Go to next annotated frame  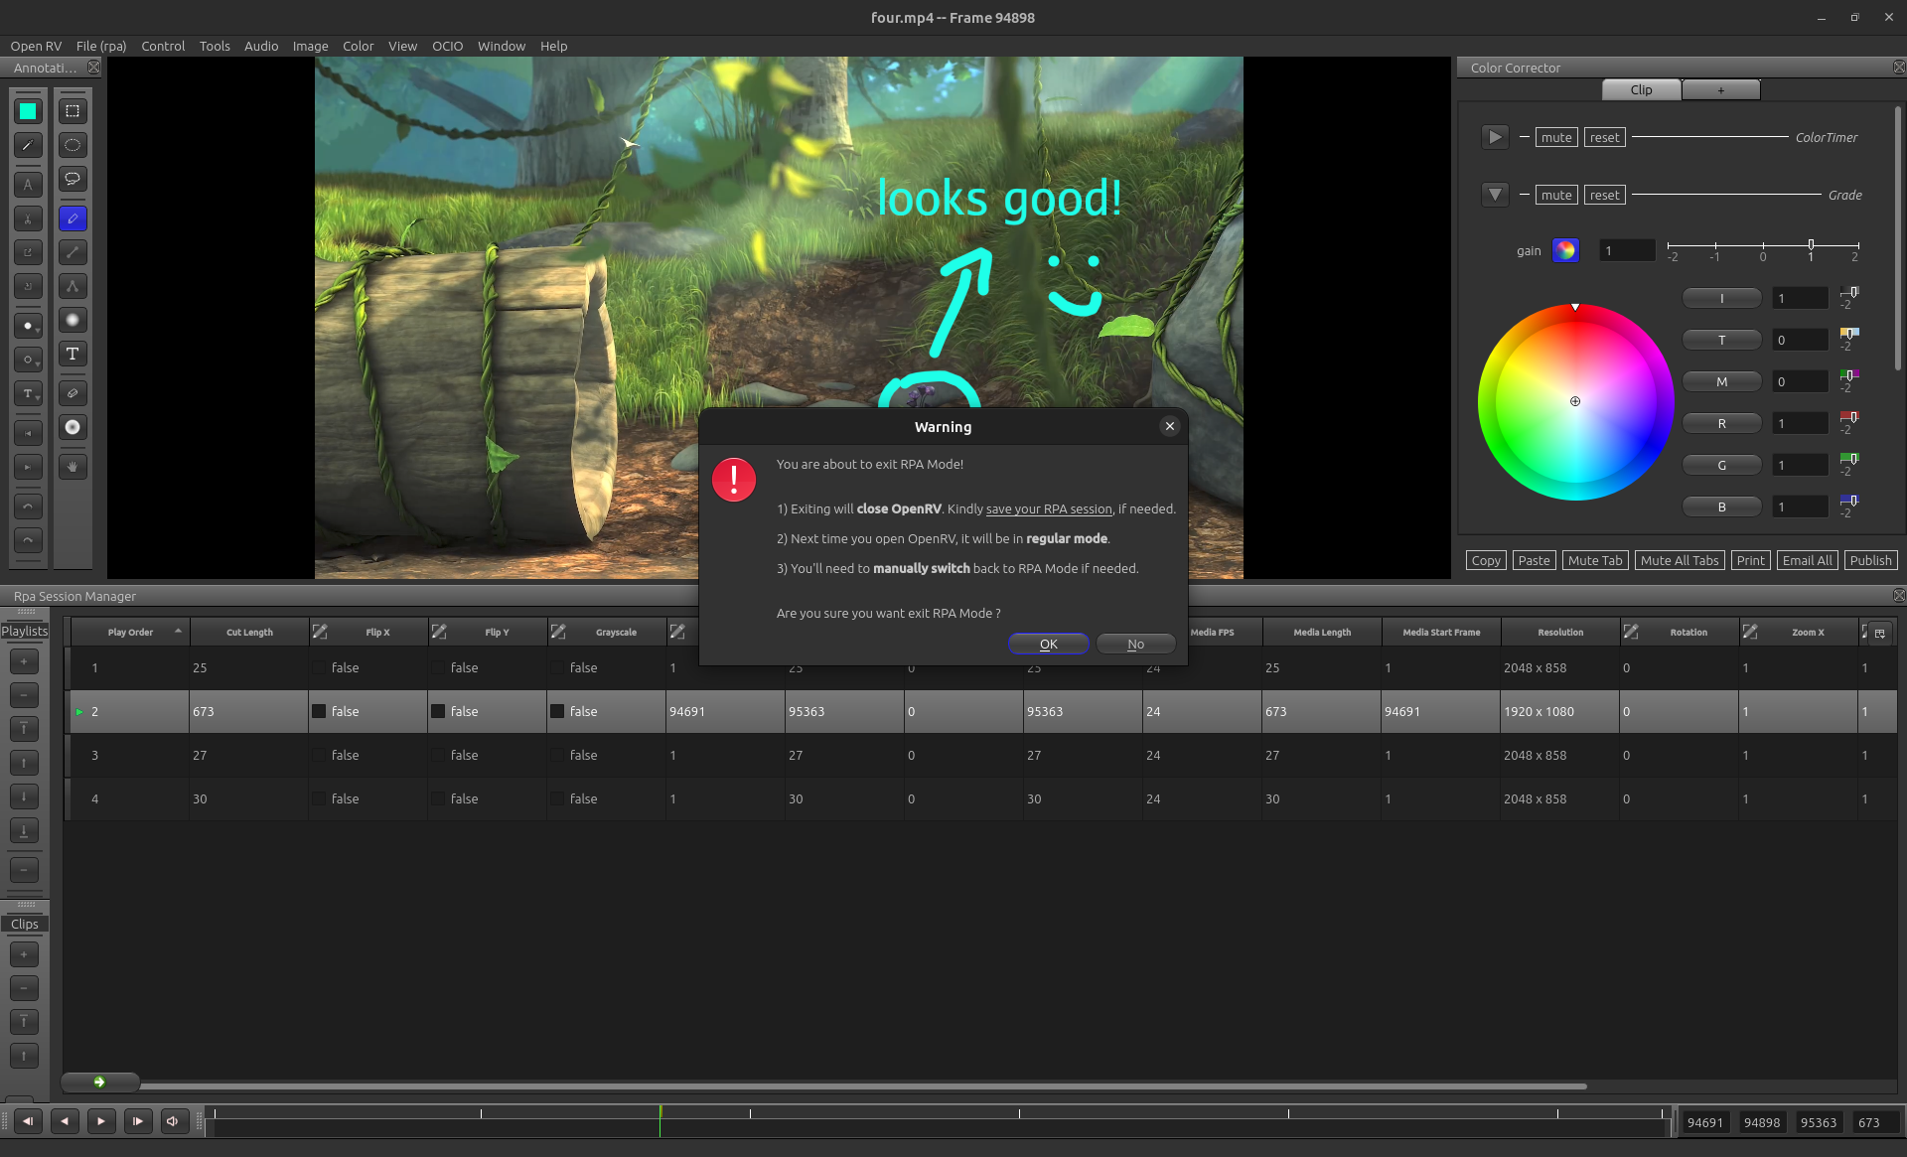coord(28,467)
